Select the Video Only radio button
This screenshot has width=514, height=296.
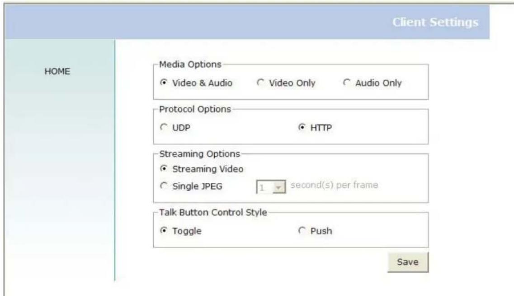tap(260, 83)
